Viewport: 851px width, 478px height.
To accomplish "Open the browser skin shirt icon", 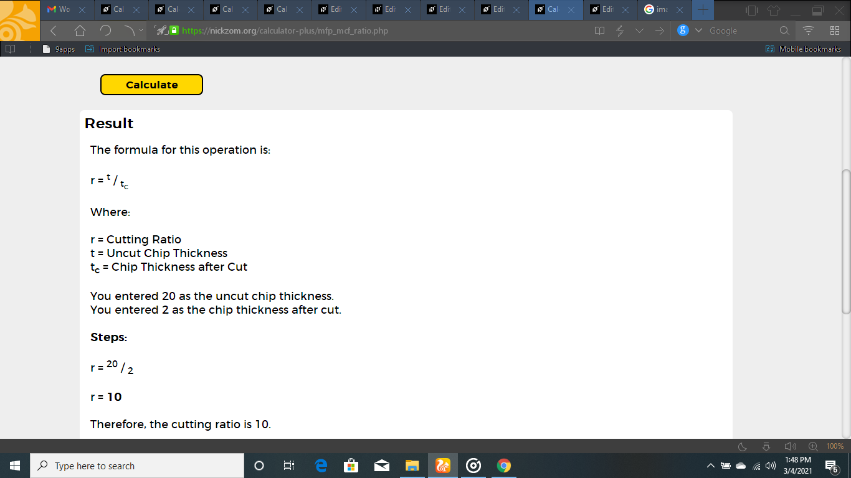I will click(773, 10).
